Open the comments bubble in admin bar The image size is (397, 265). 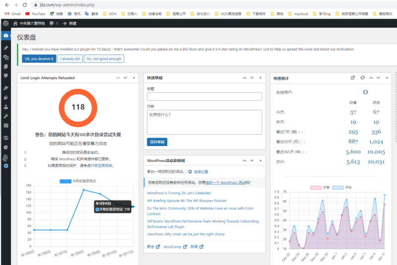[52, 23]
